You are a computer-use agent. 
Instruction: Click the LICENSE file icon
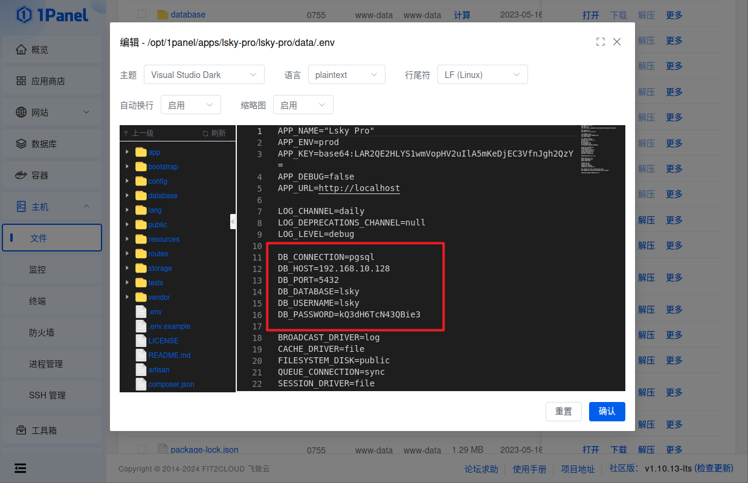141,341
